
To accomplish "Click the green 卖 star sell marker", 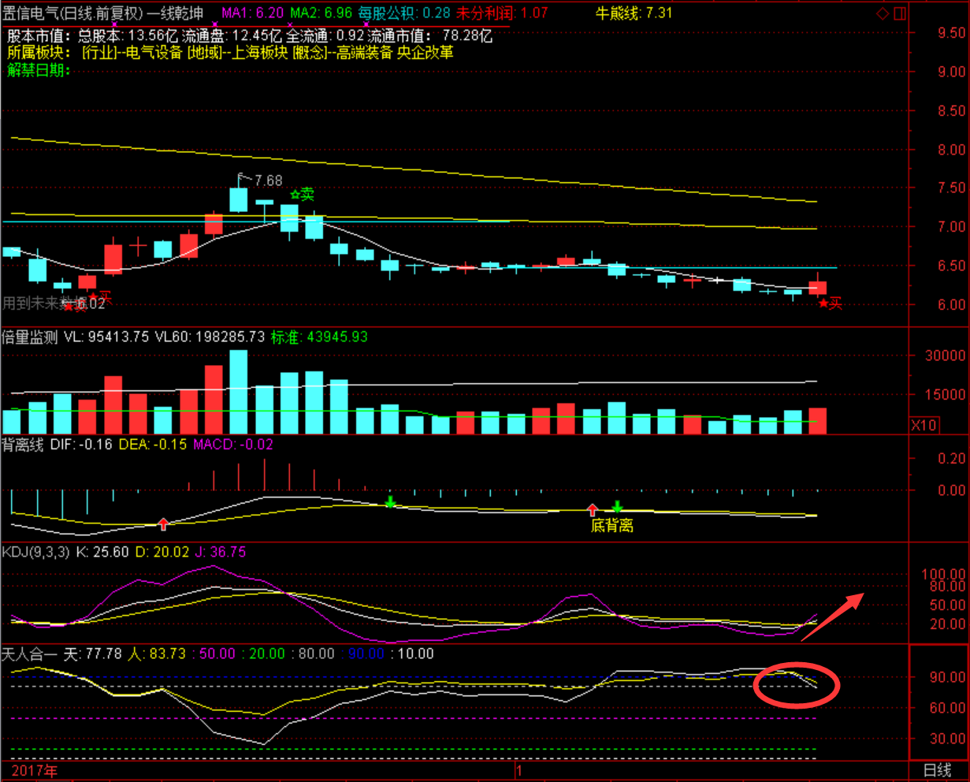I will 301,194.
